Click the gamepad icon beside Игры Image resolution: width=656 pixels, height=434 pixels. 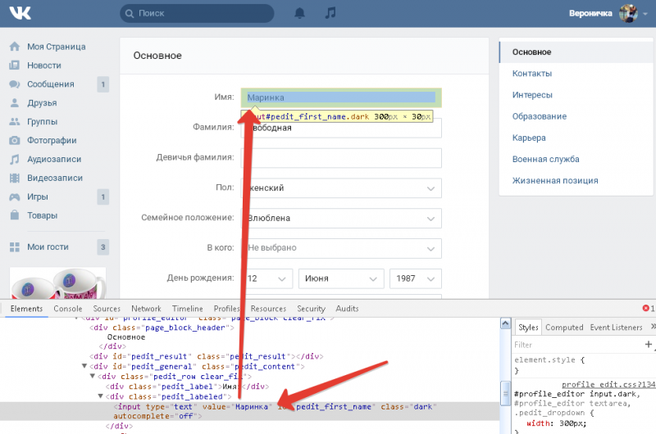(x=15, y=197)
